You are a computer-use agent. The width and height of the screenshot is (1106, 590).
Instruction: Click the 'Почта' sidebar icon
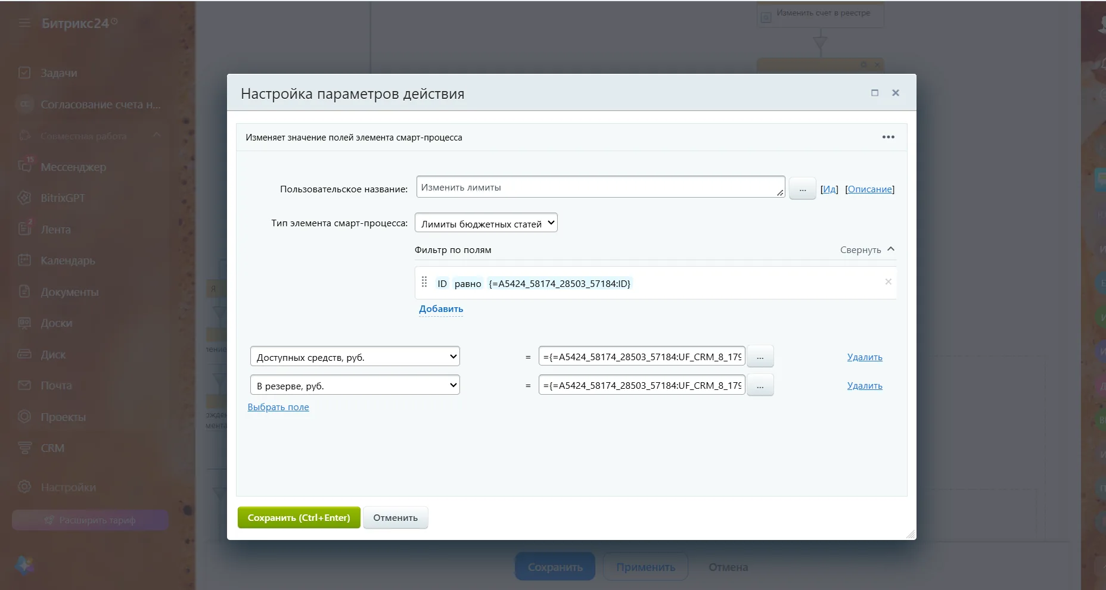point(24,385)
